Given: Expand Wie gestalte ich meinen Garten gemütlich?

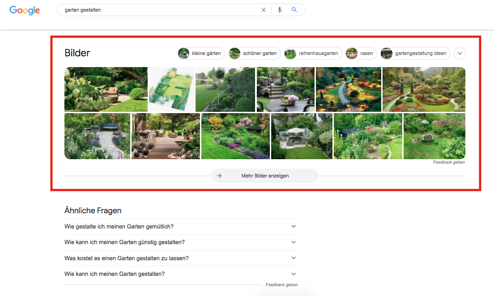Looking at the screenshot, I should click(x=181, y=226).
